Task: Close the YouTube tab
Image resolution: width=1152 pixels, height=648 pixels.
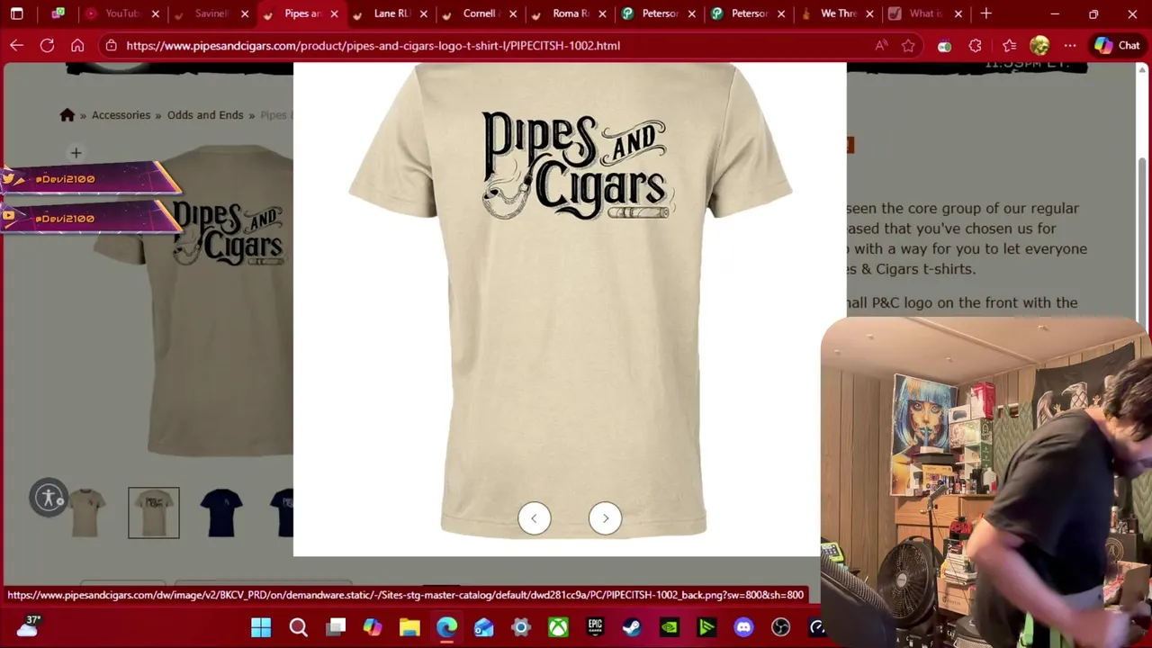Action: point(155,13)
